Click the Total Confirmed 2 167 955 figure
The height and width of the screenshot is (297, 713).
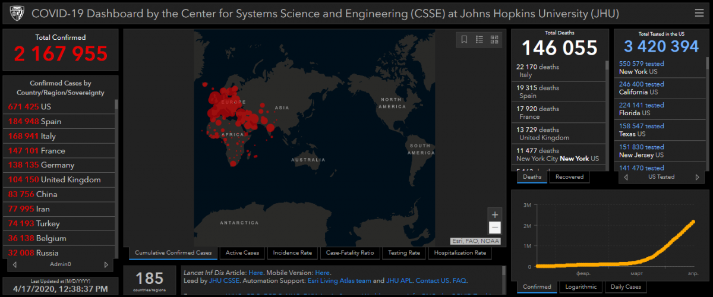click(61, 54)
